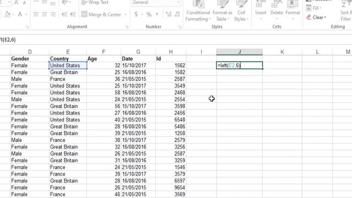This screenshot has width=352, height=198.
Task: Click cell J2 containing =left(E2,6)
Action: [239, 65]
